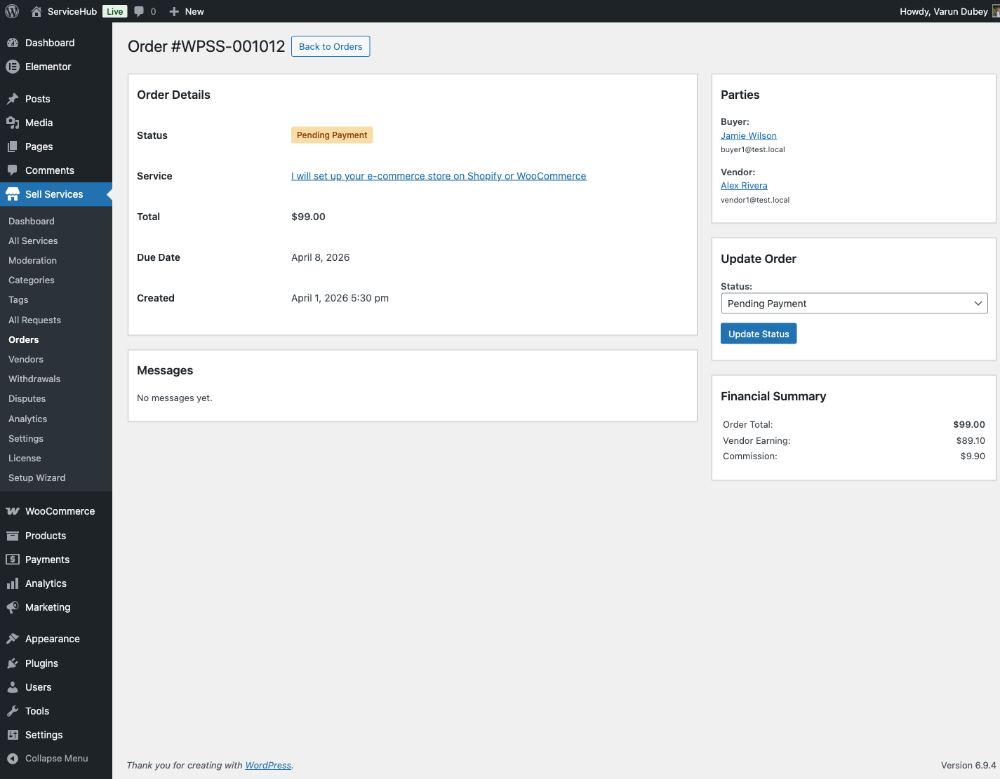Click the Appearance paintbrush icon
The height and width of the screenshot is (779, 1000).
[13, 639]
